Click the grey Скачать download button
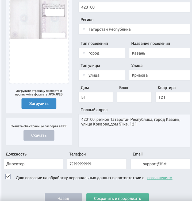Screen dimensions: 192x201 click(x=39, y=135)
